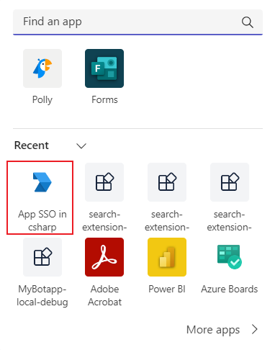Open the Adobe Acrobat app icon
The height and width of the screenshot is (350, 275).
coord(104,257)
